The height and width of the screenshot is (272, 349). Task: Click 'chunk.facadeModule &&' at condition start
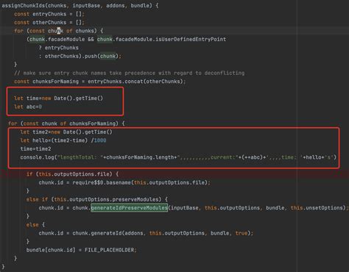[x=62, y=39]
